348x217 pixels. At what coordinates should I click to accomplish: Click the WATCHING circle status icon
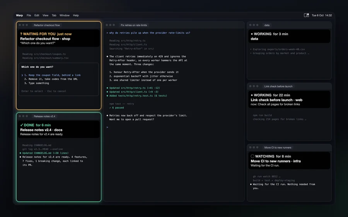252,156
